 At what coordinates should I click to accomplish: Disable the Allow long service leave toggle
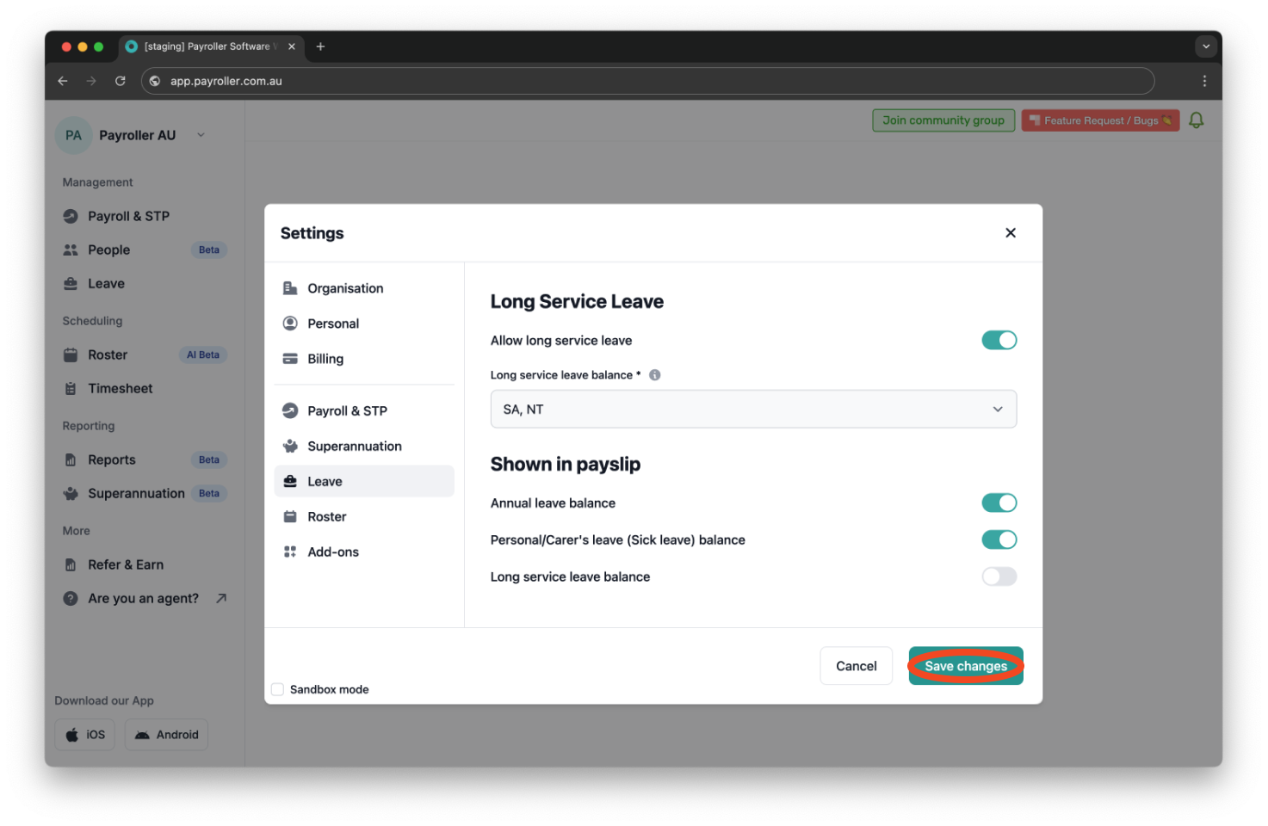999,340
